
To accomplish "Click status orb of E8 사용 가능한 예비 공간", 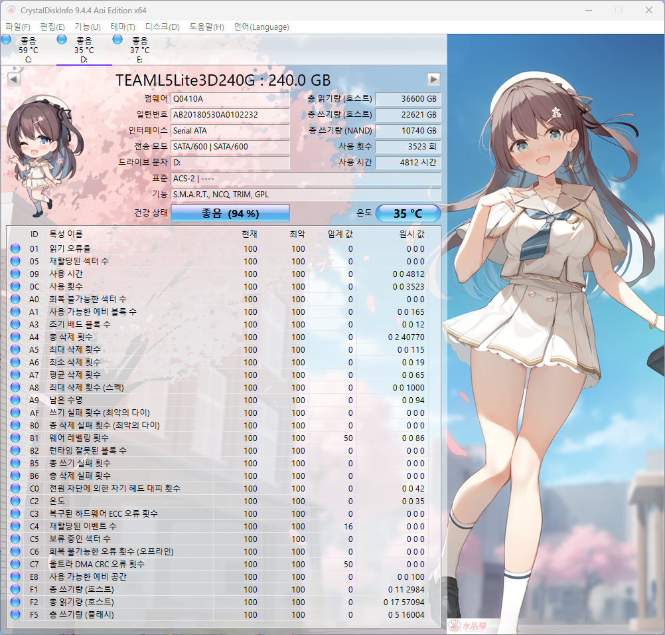I will [x=15, y=577].
